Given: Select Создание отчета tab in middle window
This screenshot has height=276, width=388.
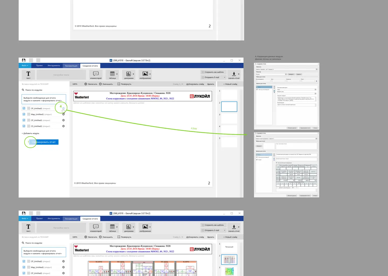Looking at the screenshot, I should coord(90,66).
